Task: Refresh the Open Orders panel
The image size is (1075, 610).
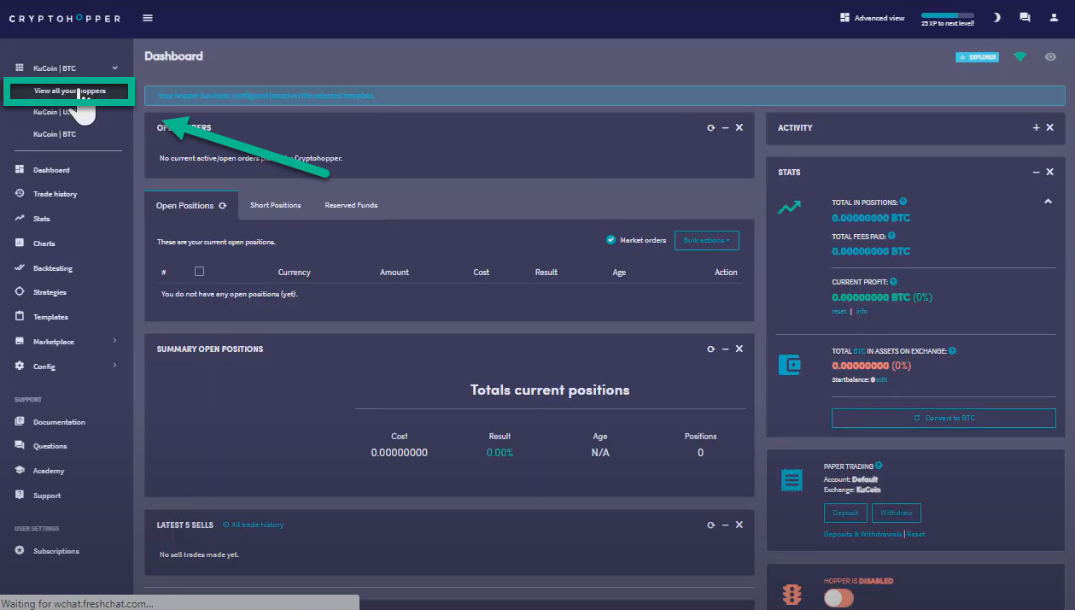Action: point(710,127)
